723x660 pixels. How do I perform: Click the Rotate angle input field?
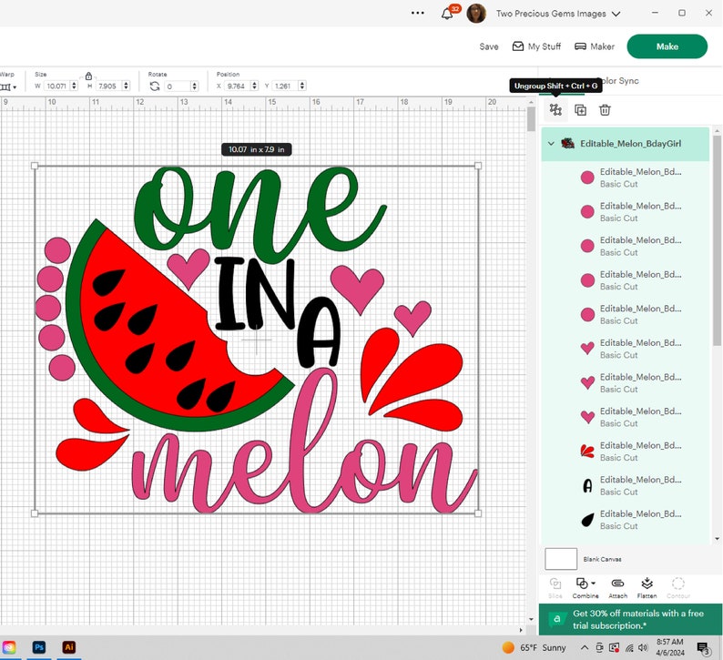click(177, 86)
